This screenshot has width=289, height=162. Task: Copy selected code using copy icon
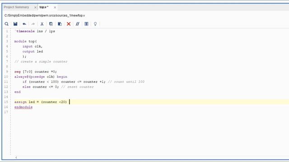51,24
